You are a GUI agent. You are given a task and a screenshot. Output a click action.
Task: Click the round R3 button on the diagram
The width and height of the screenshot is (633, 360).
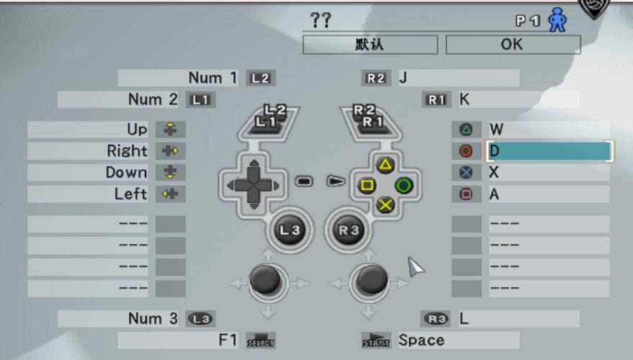point(349,230)
